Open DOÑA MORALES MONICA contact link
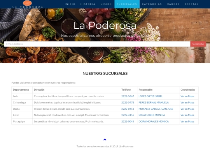Viewport: 210px width, 157px height. coord(154,121)
